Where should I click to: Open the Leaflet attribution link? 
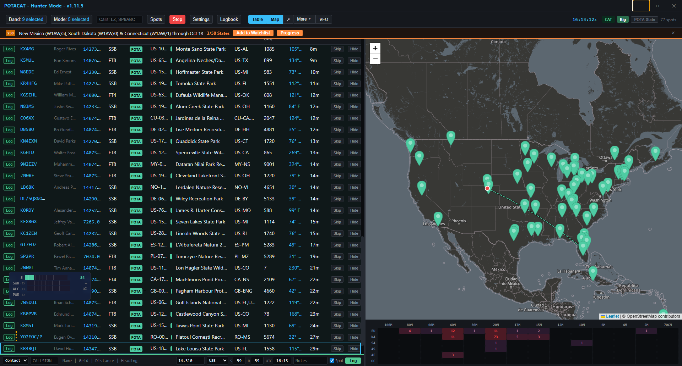point(612,316)
